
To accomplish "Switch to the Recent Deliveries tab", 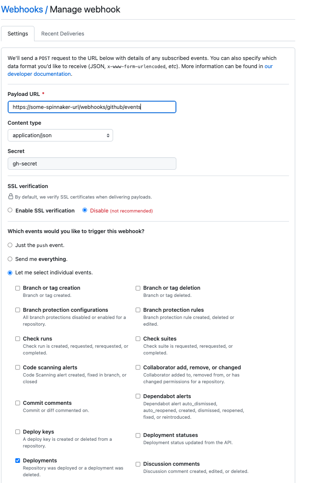I will point(63,34).
